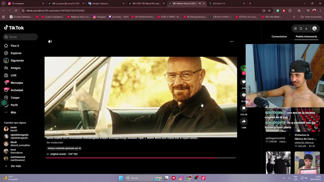Like the video with the heart icon

(x=244, y=82)
